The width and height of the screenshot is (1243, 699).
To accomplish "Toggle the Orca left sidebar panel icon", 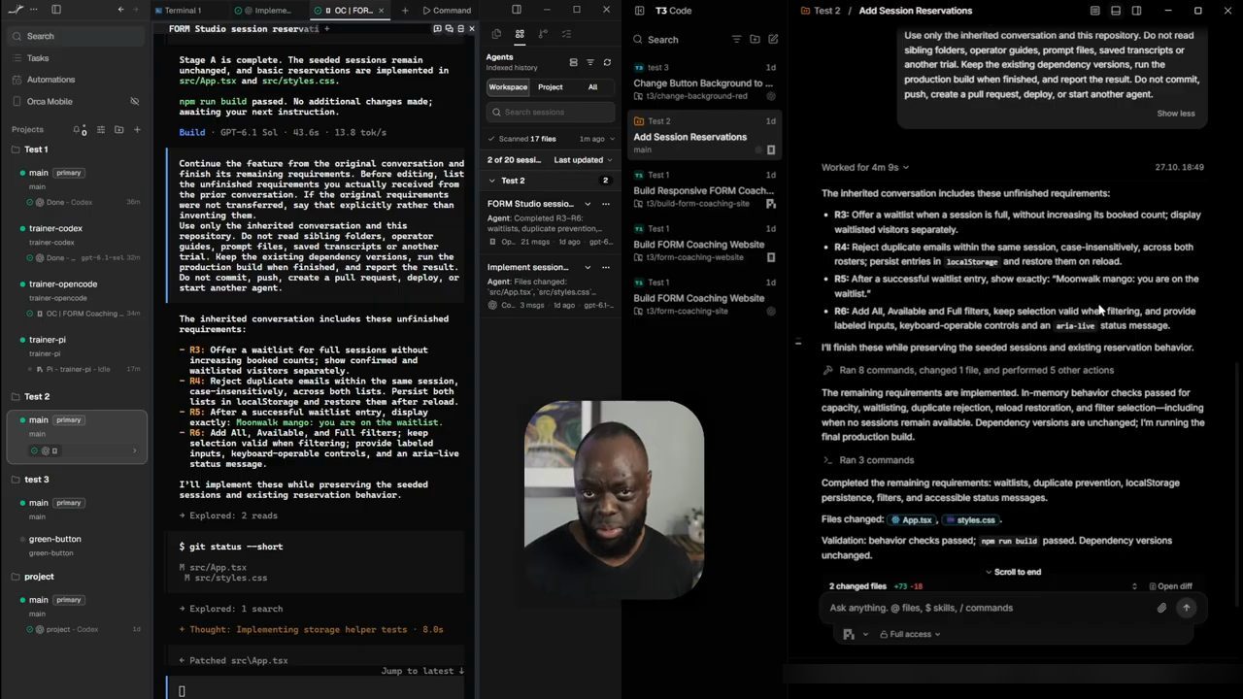I will 56,10.
